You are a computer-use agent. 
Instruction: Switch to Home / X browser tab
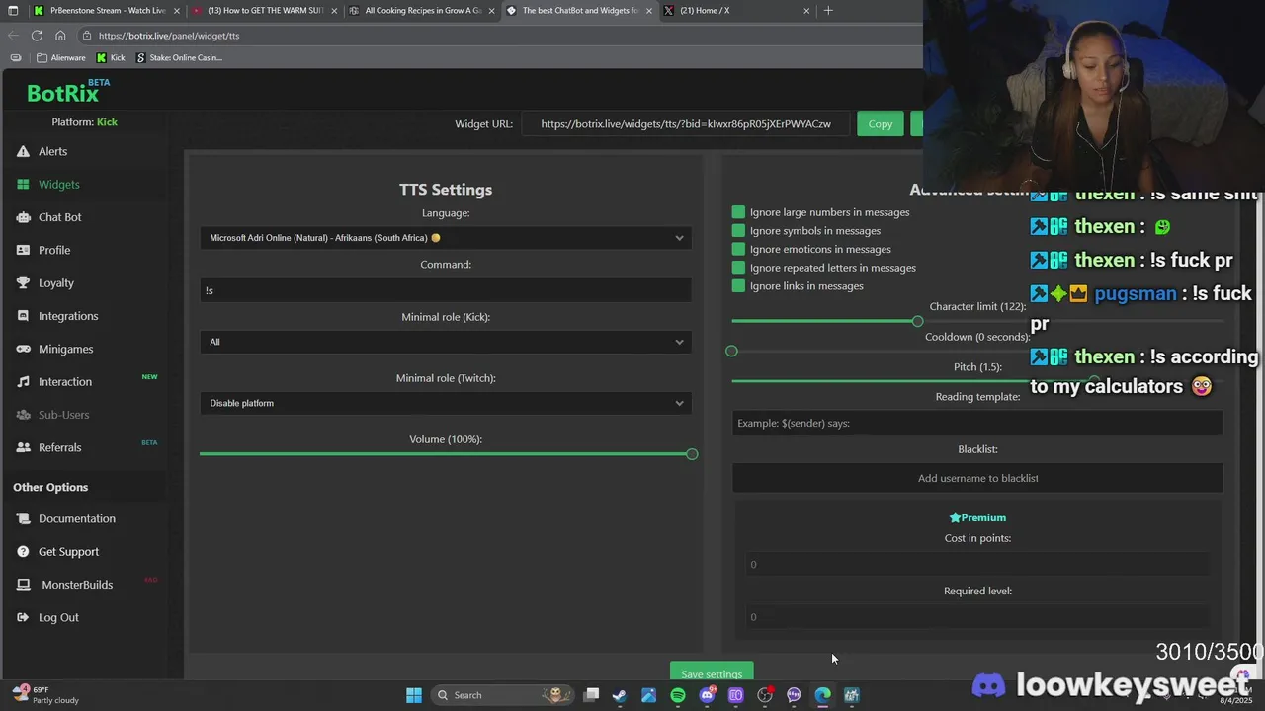pyautogui.click(x=736, y=11)
